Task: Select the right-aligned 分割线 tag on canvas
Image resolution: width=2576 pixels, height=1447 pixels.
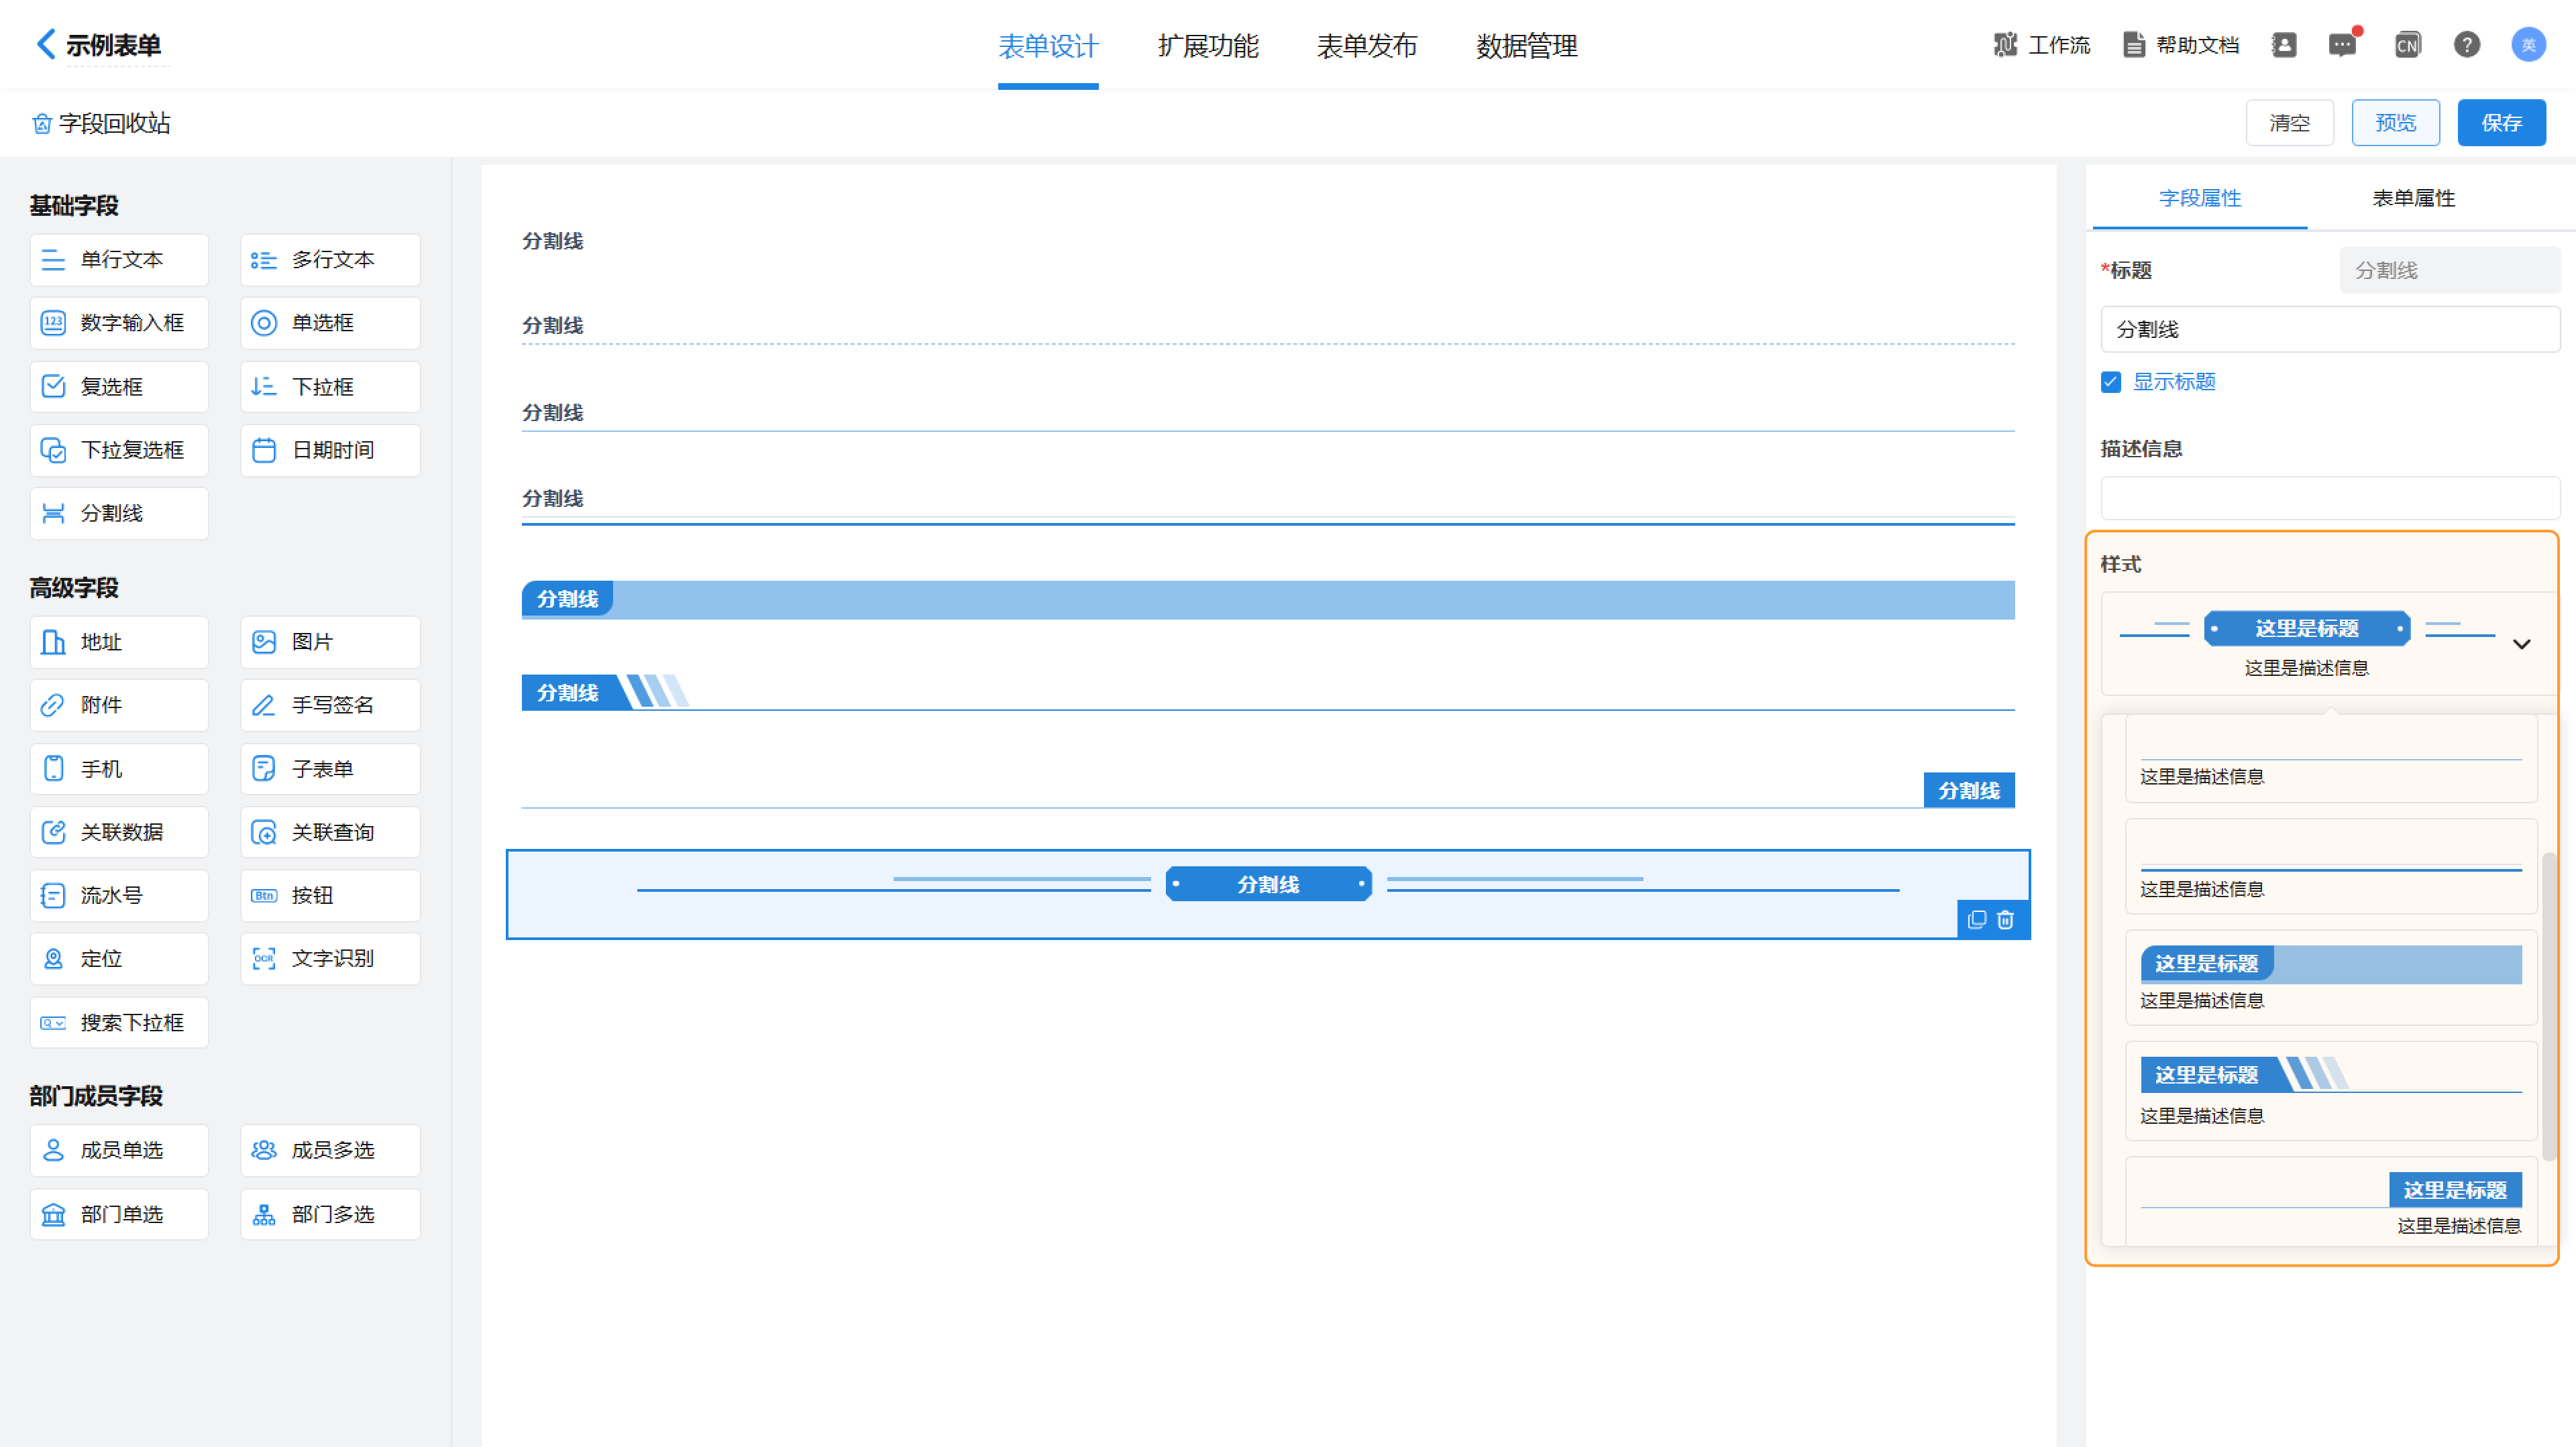Action: tap(1968, 791)
